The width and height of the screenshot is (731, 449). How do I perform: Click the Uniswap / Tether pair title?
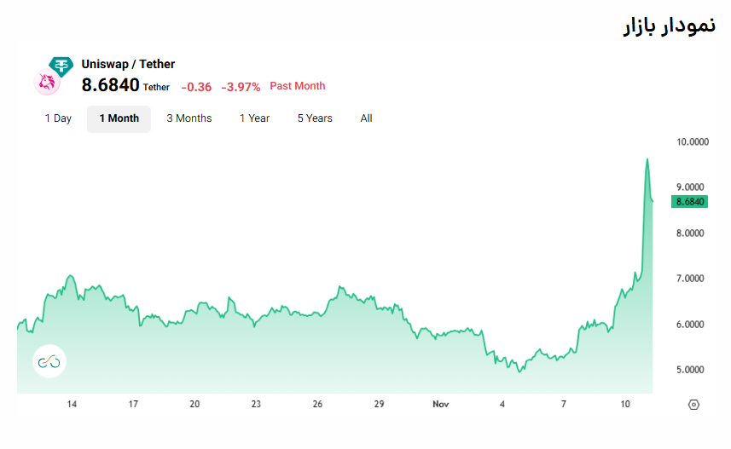pos(128,64)
